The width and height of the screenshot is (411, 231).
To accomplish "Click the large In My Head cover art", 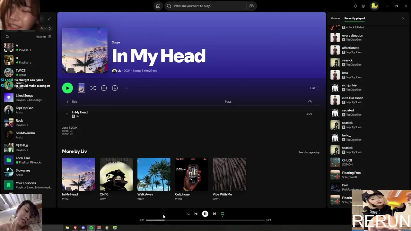I will tap(85, 50).
